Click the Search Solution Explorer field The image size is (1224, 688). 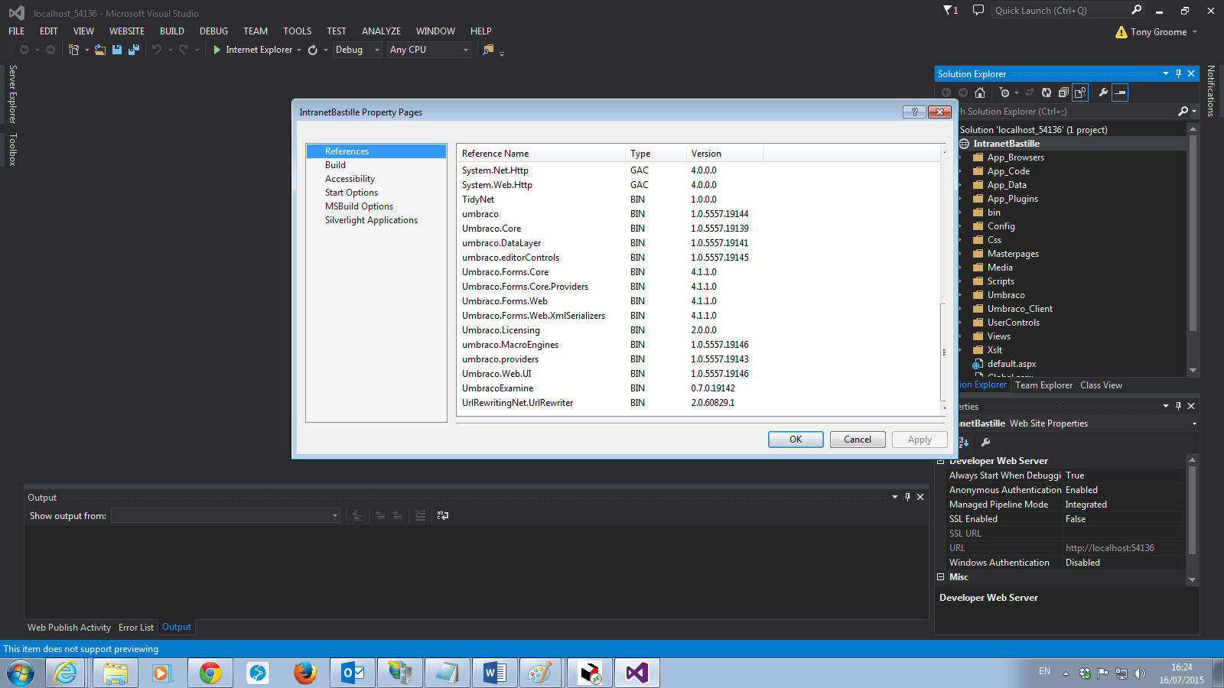pos(1067,112)
